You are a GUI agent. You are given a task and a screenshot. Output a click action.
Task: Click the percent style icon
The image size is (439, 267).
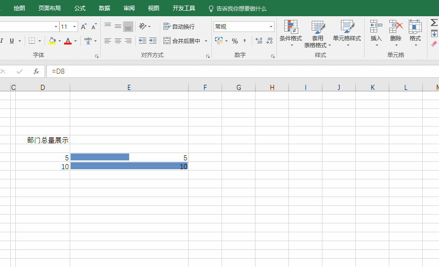(x=235, y=41)
